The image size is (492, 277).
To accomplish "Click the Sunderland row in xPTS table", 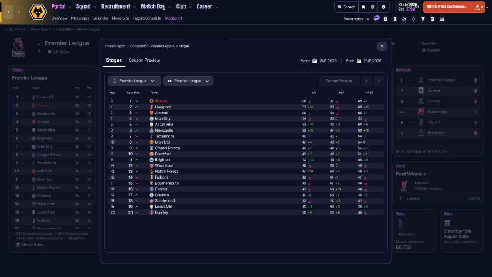I will pos(246,201).
